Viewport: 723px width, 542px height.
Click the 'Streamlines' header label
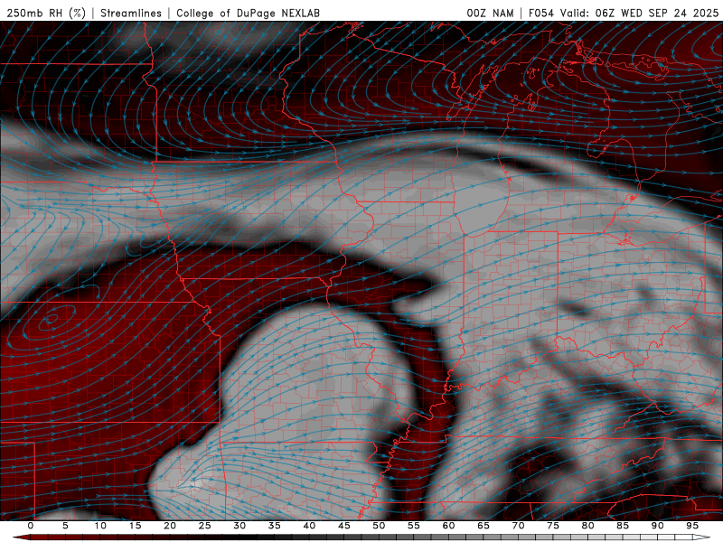pyautogui.click(x=131, y=13)
